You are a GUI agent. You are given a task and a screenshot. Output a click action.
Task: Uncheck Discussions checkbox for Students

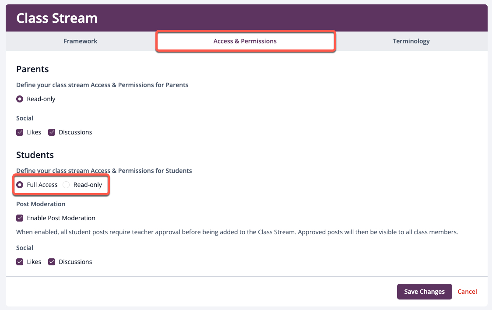tap(52, 262)
